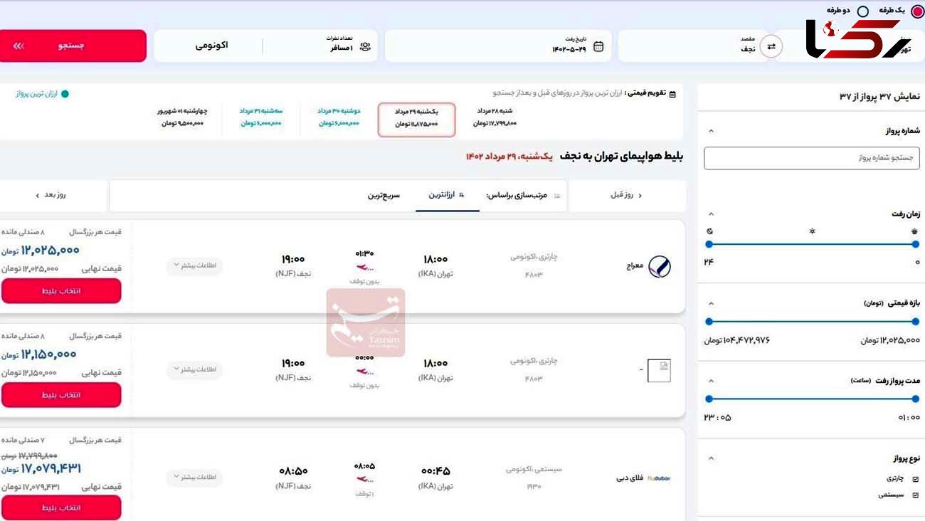Screen dimensions: 925x521
Task: Click the red جستجو search button
Action: tap(73, 46)
